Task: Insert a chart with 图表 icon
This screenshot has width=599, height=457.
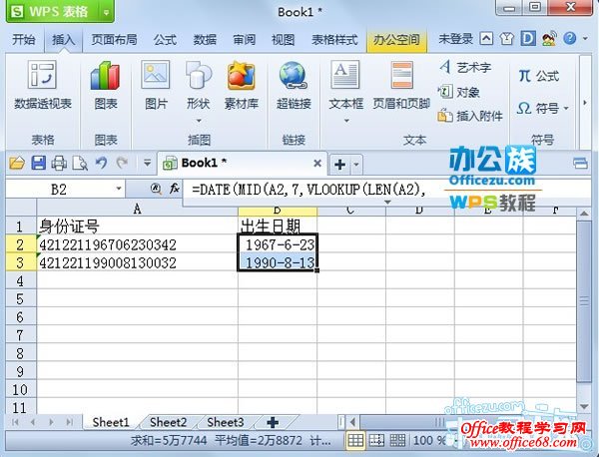Action: click(106, 85)
